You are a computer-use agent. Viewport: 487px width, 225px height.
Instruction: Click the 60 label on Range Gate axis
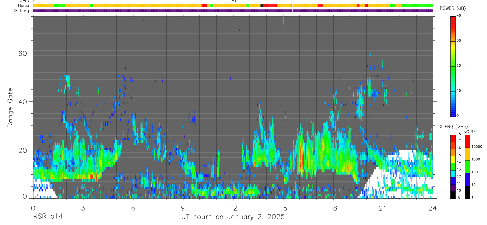click(22, 53)
